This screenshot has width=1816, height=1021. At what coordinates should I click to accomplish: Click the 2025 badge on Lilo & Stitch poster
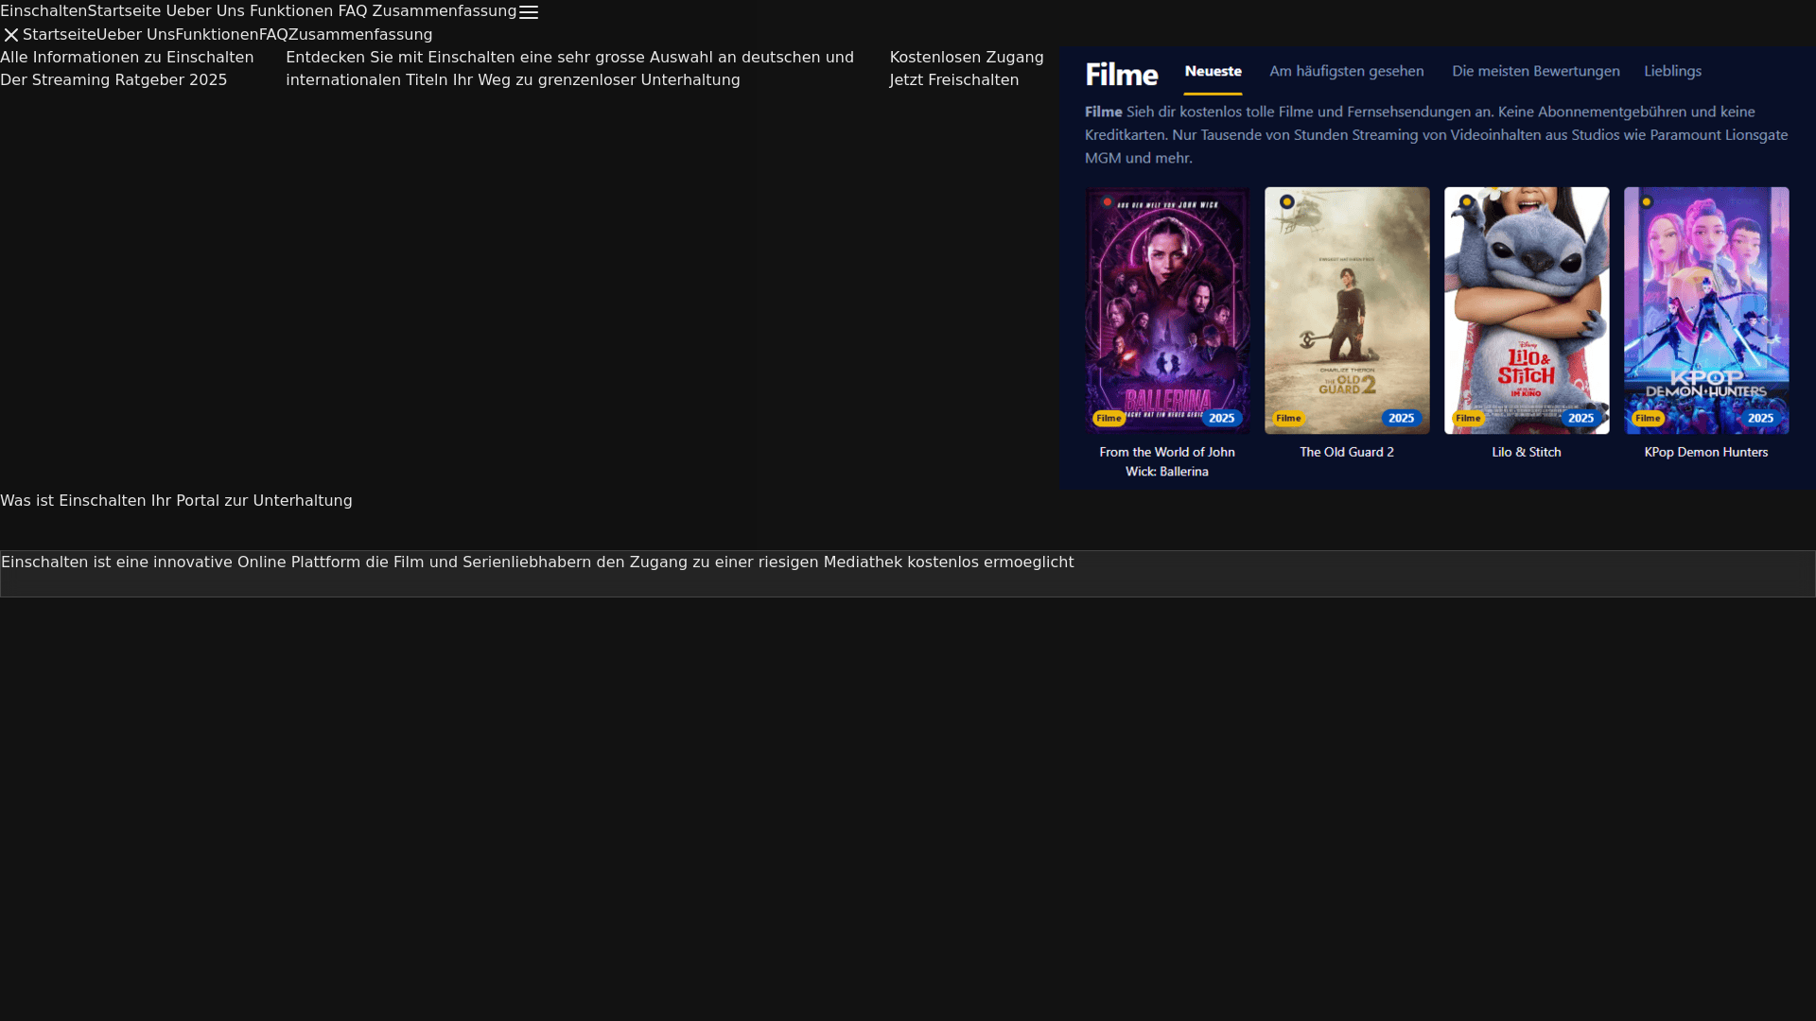[x=1580, y=418]
